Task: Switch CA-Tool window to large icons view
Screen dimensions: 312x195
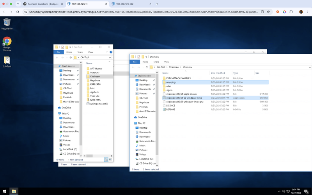Action: tap(110, 160)
